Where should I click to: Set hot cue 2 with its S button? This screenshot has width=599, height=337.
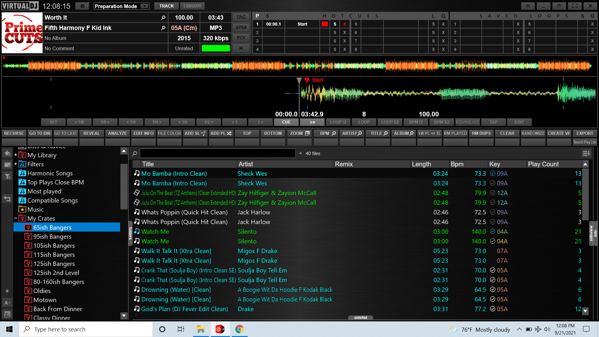tap(335, 32)
